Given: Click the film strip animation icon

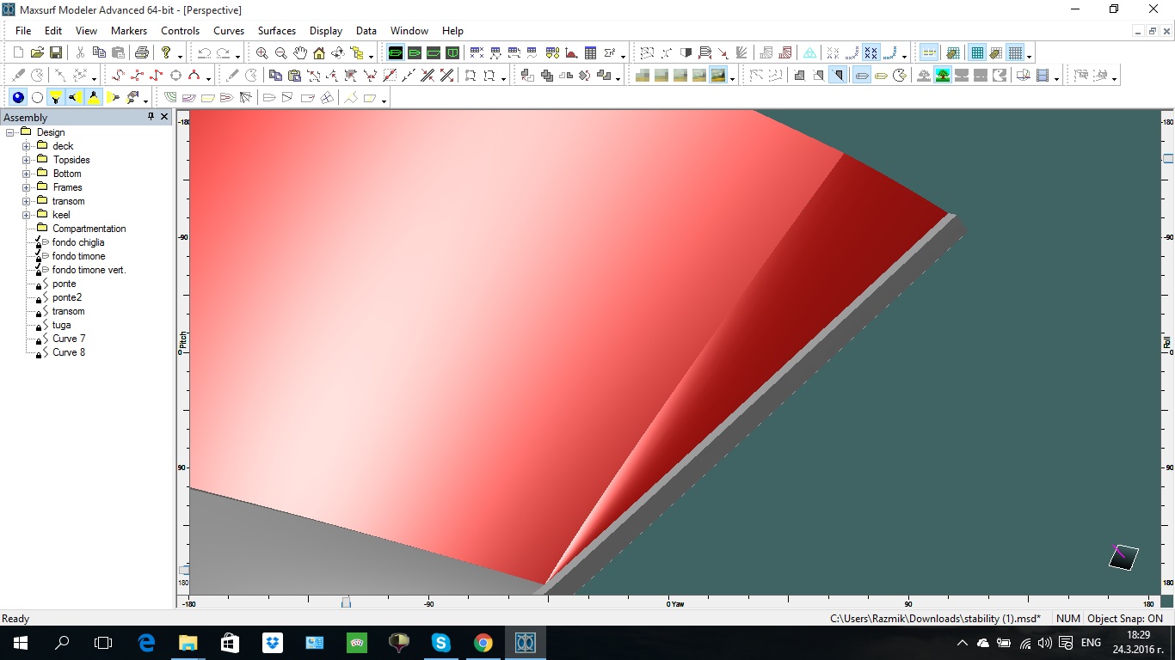Looking at the screenshot, I should click(1043, 76).
